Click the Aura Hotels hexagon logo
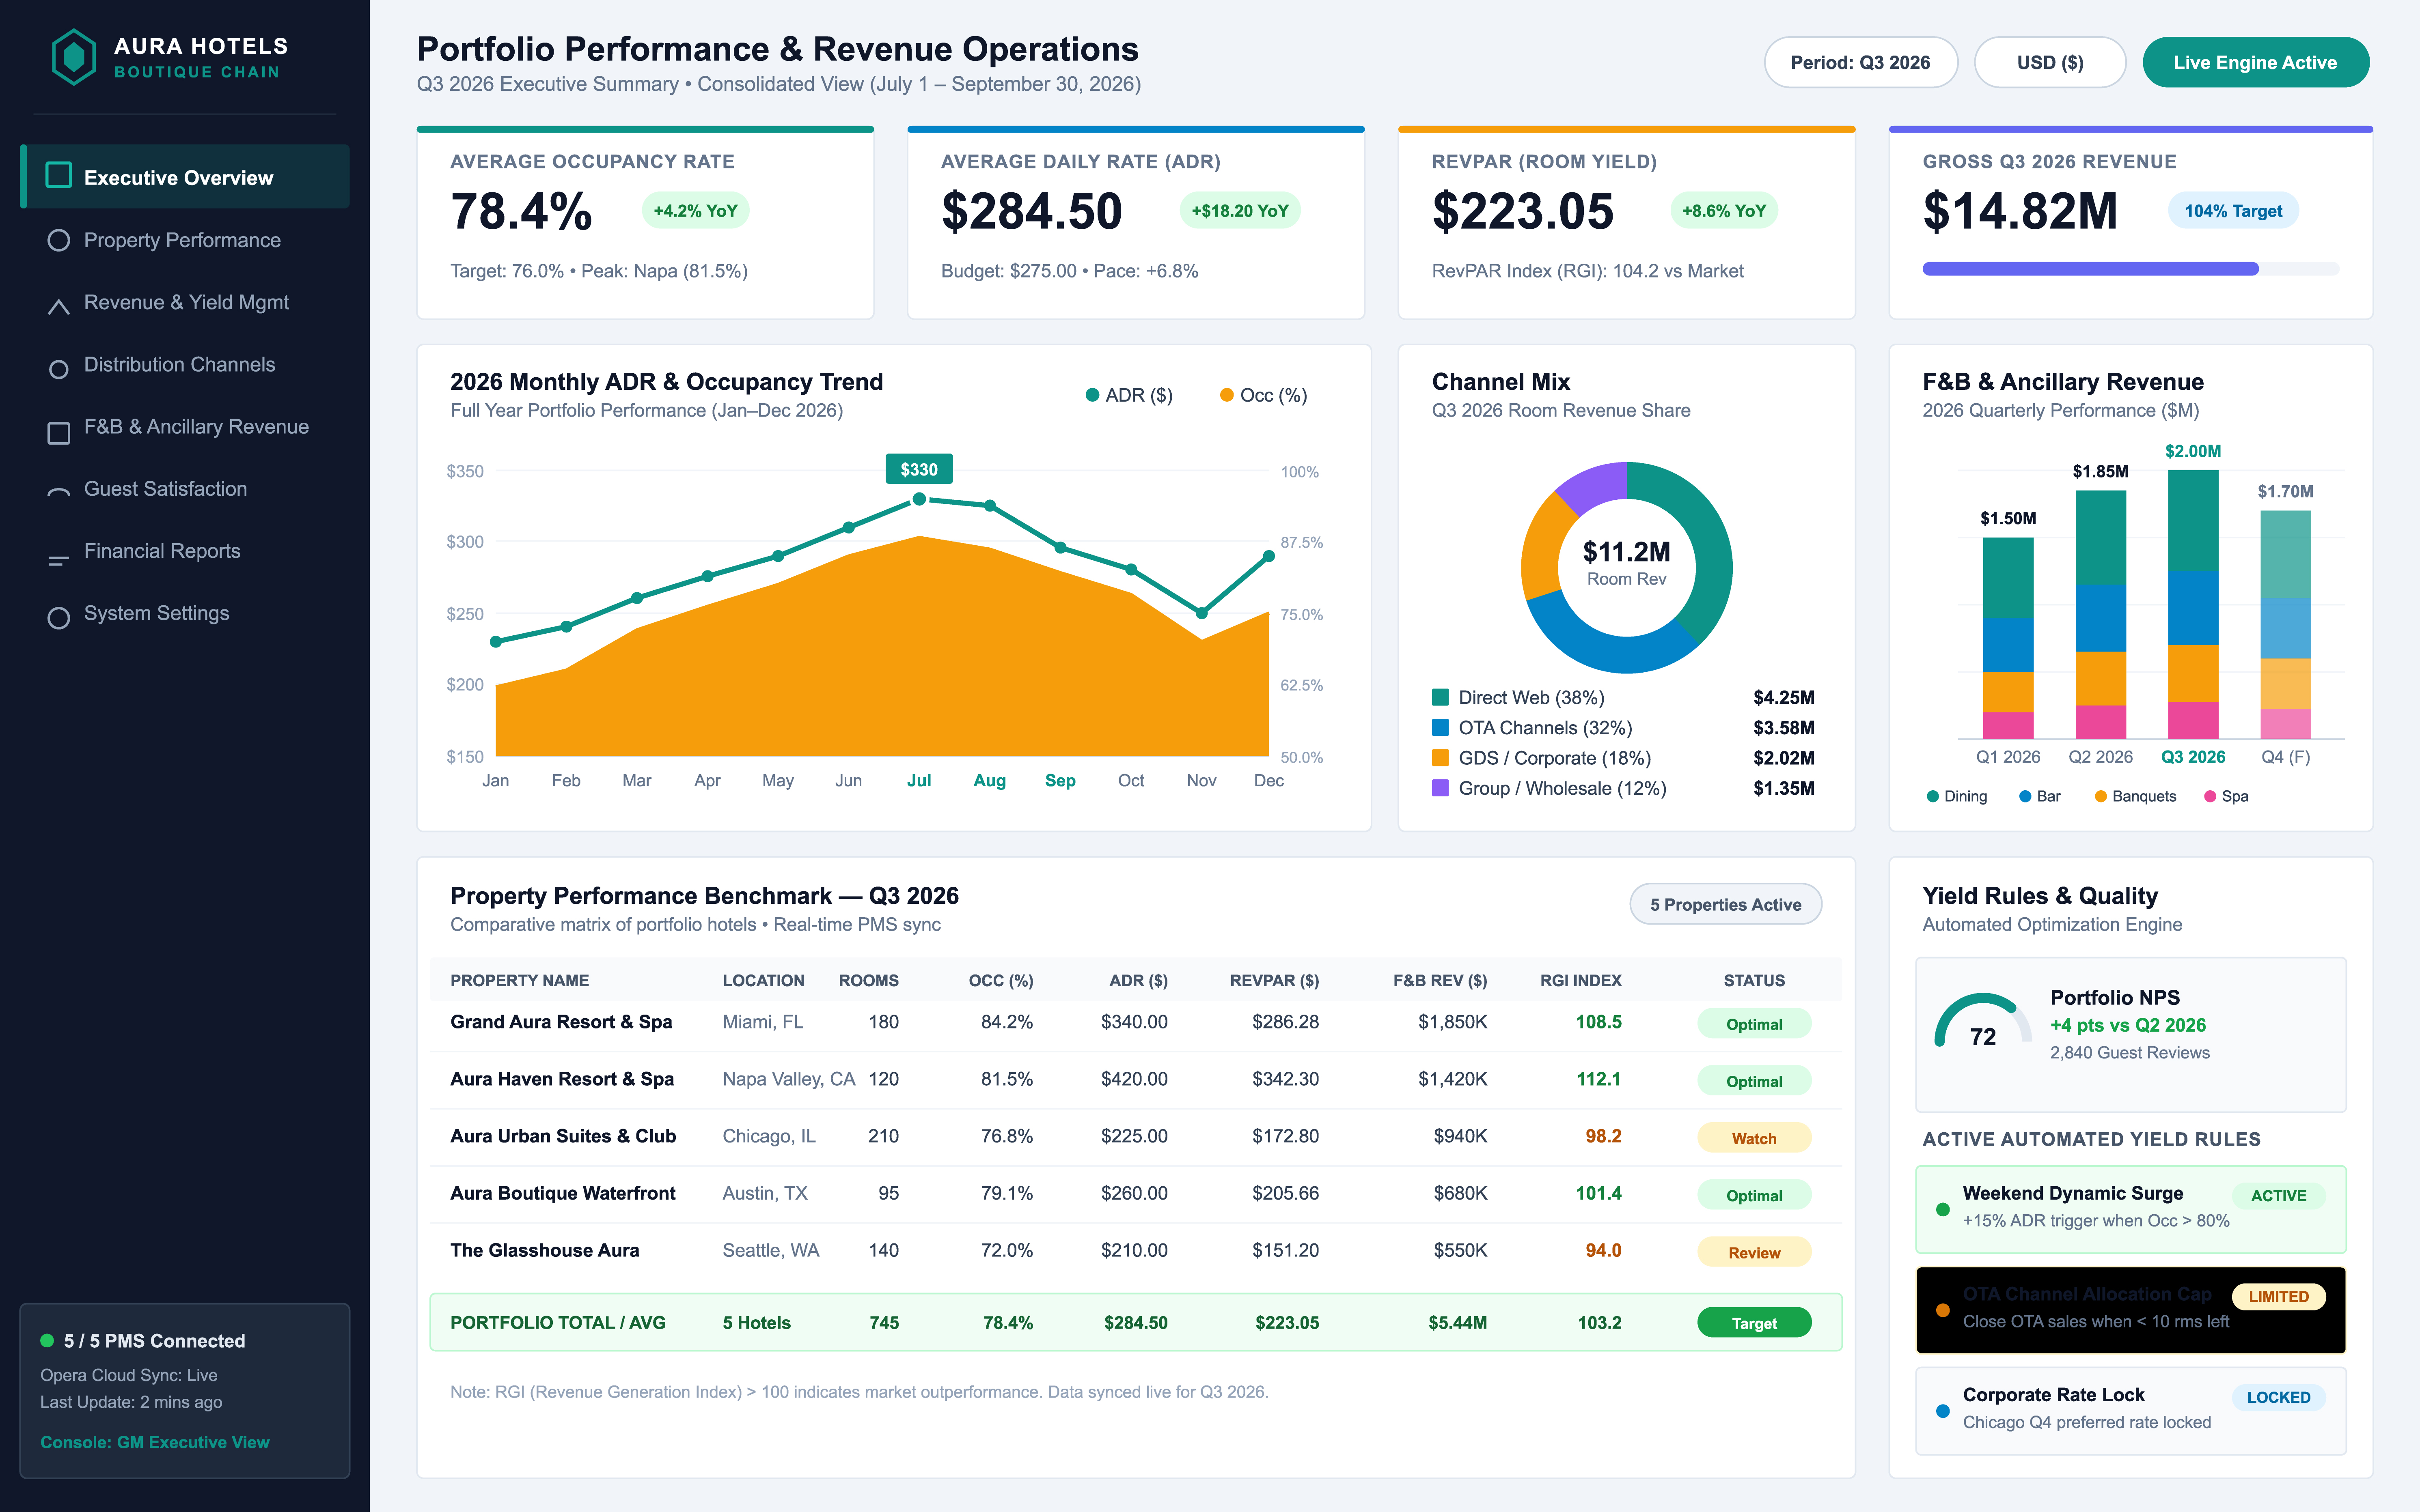Screen dimensions: 2420x1512 pos(73,57)
